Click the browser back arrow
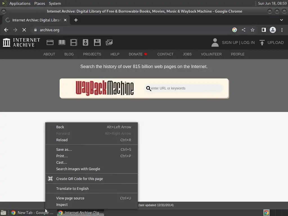 click(x=6, y=30)
